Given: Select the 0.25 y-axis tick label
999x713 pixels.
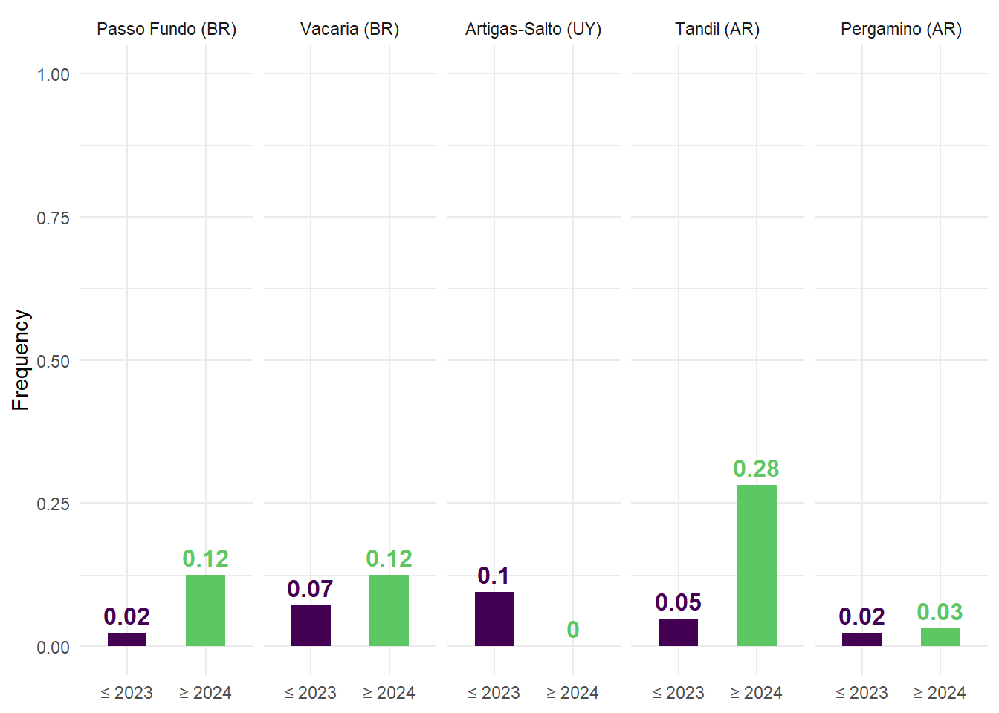Looking at the screenshot, I should pos(53,504).
